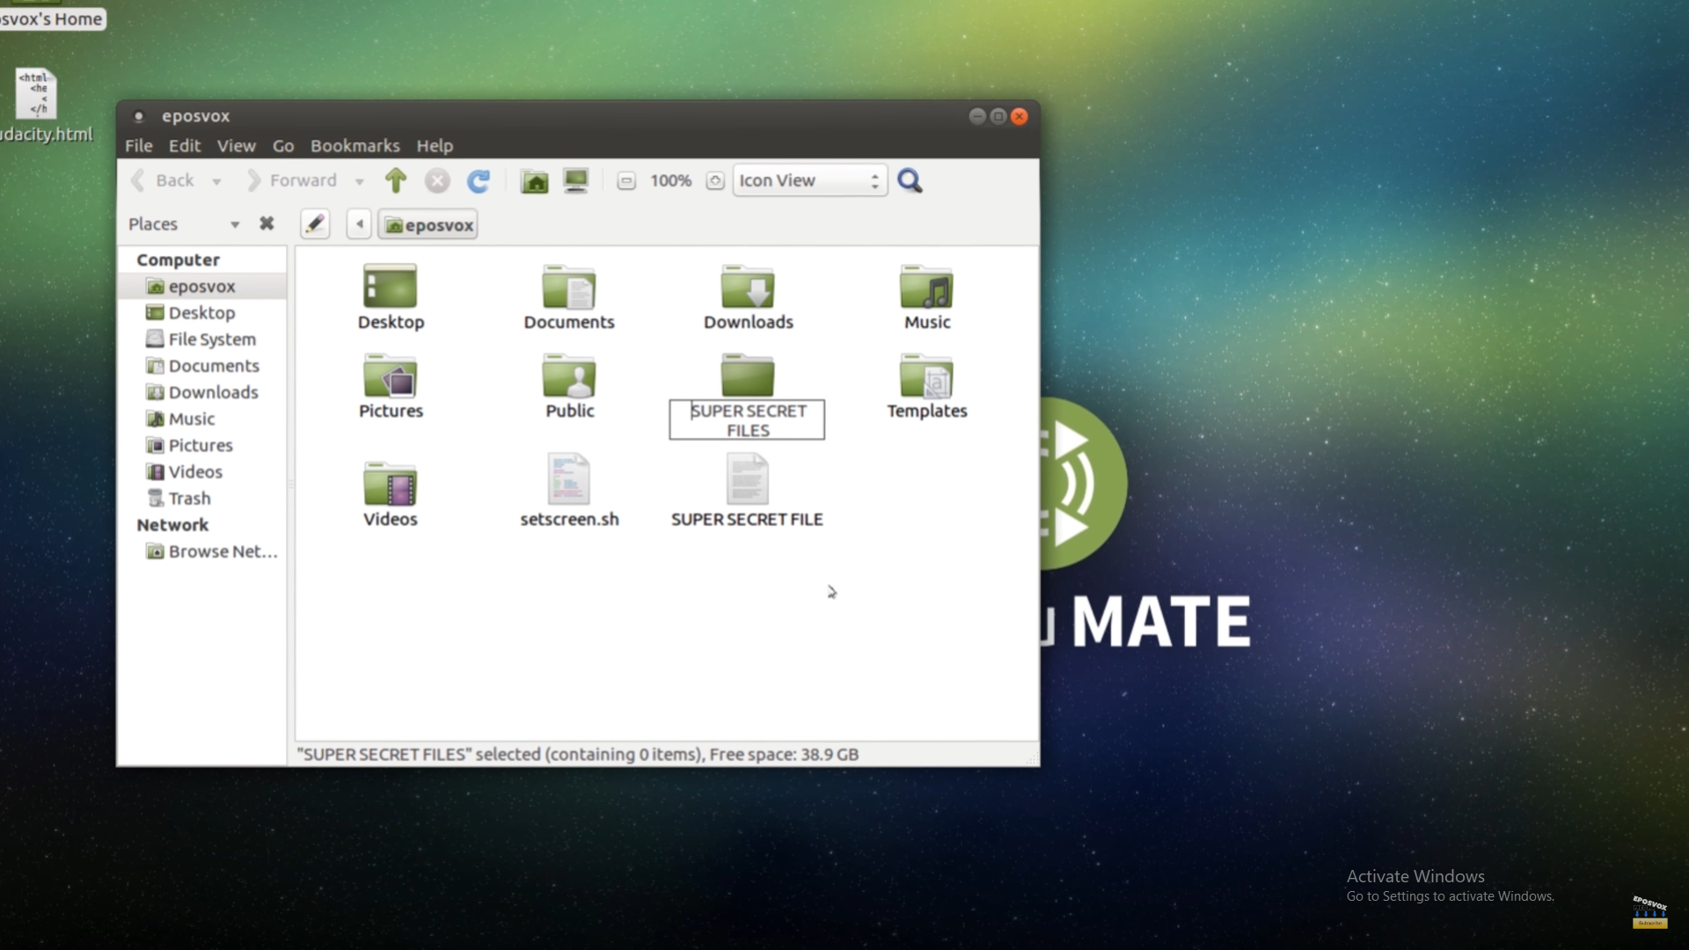Open the Places side pane selector

click(x=184, y=224)
